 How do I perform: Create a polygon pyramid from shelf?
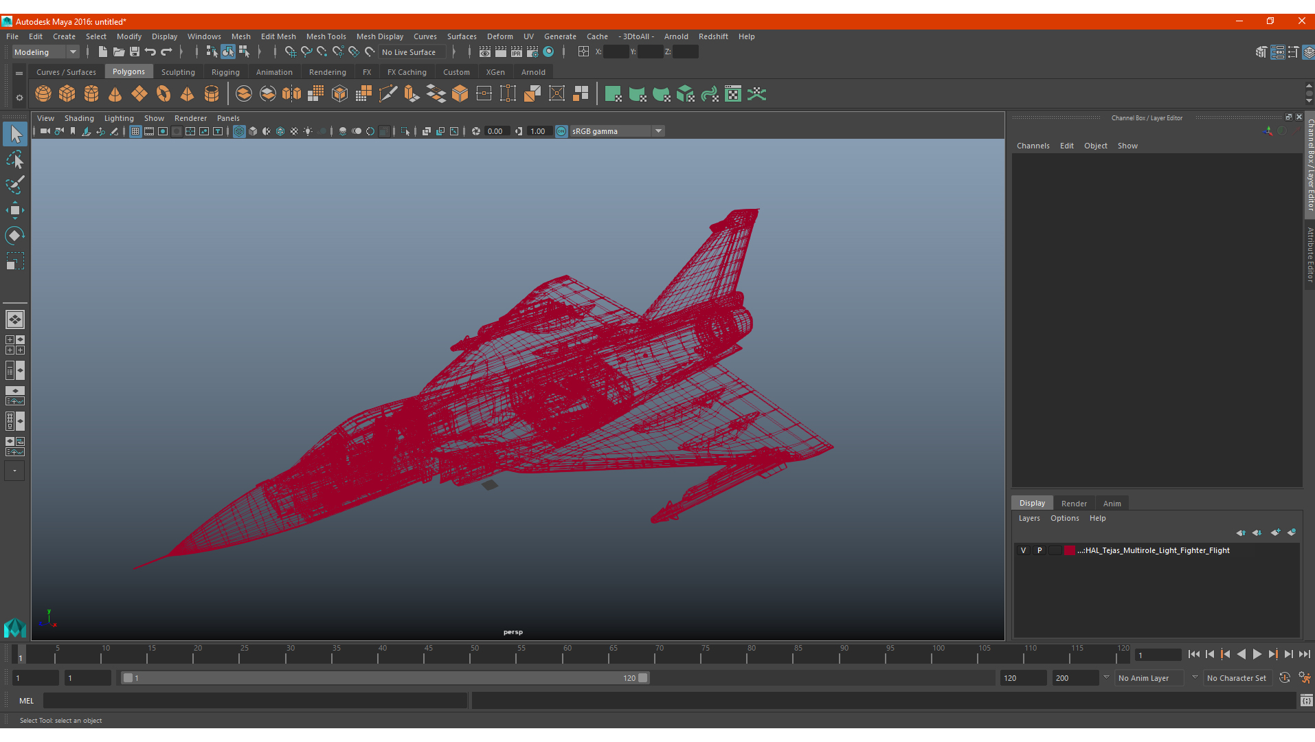coord(188,93)
